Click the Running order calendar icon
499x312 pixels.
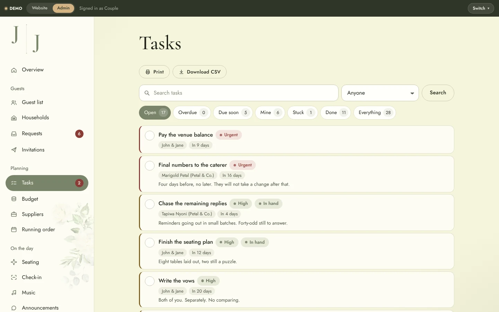14,229
